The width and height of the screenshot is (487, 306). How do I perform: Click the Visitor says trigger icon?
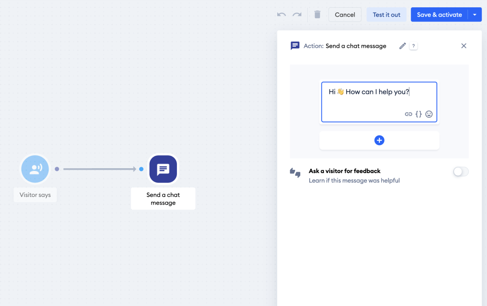click(x=35, y=169)
